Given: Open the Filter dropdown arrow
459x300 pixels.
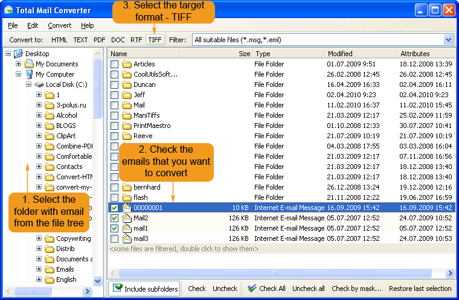Looking at the screenshot, I should pos(448,39).
